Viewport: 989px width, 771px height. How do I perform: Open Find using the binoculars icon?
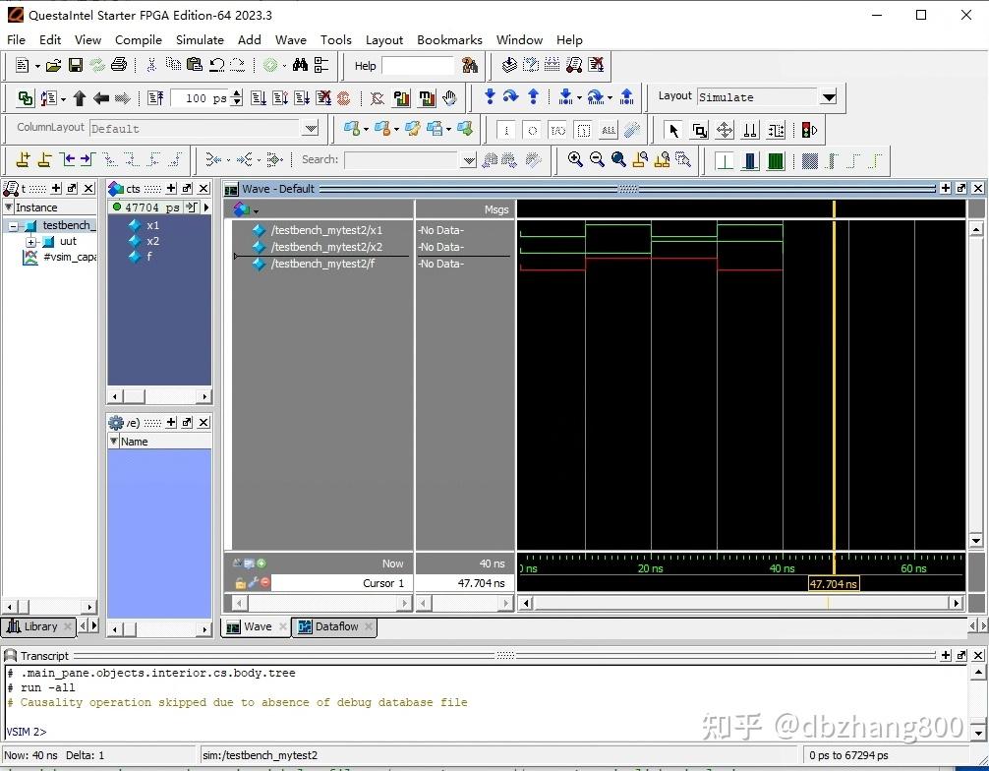(x=302, y=65)
